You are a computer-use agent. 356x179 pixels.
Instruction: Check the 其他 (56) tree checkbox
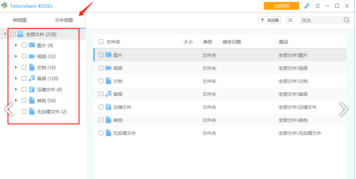pos(24,101)
